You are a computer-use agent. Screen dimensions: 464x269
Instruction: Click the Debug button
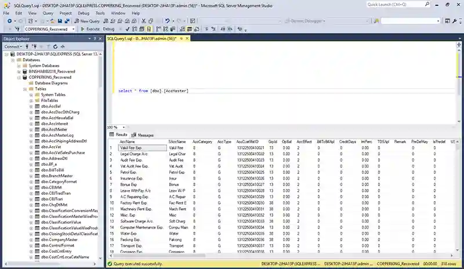pyautogui.click(x=108, y=29)
